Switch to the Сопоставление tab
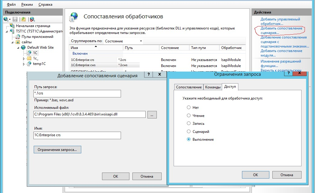 tap(189, 87)
